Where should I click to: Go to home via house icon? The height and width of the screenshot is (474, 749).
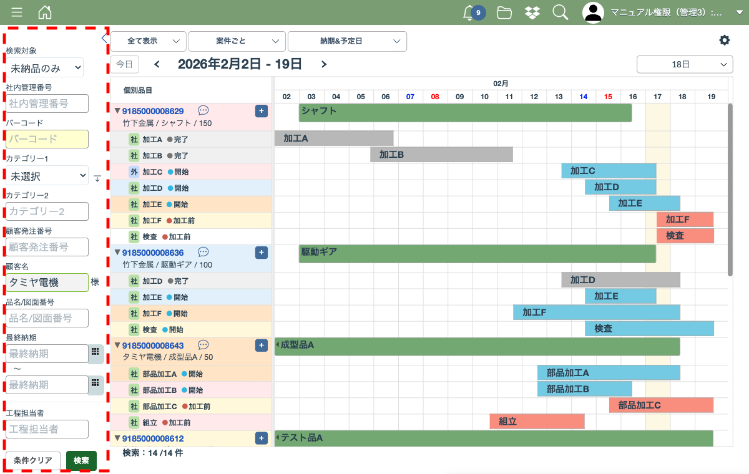pos(45,12)
